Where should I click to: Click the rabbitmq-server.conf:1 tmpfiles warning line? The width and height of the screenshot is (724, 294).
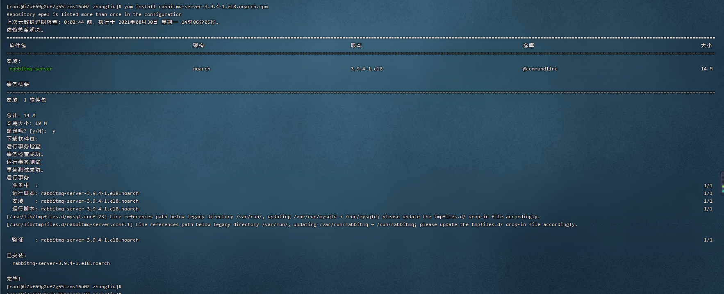point(292,224)
